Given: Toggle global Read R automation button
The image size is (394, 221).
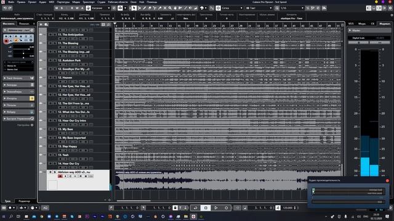Looking at the screenshot, I should point(72,8).
